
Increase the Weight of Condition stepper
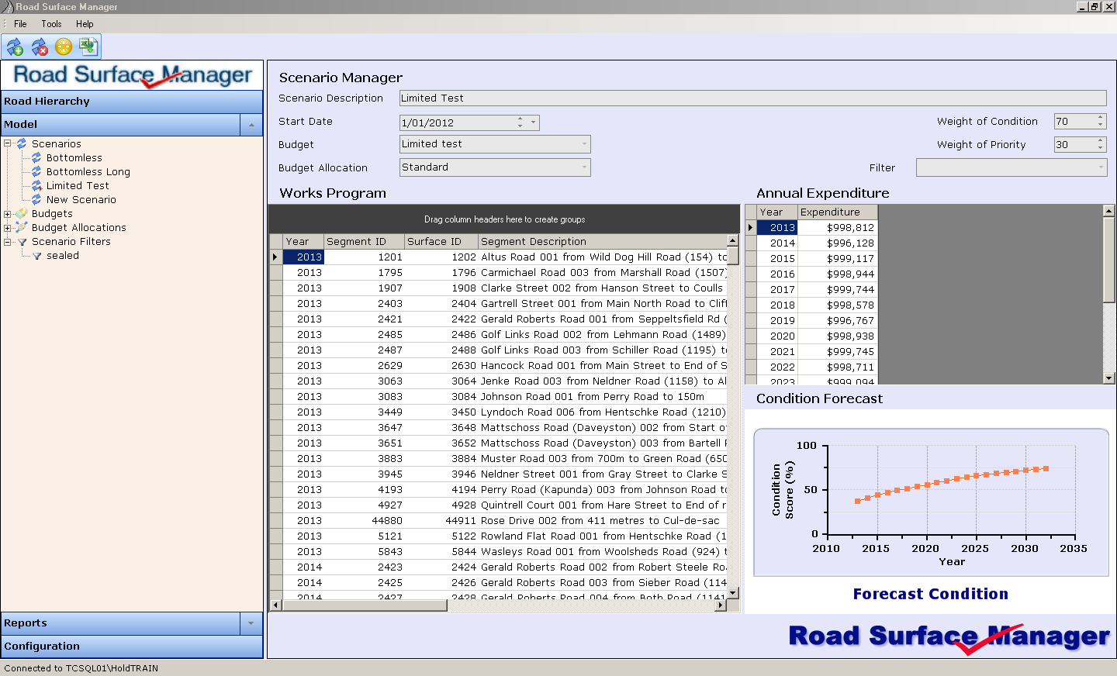tap(1101, 118)
